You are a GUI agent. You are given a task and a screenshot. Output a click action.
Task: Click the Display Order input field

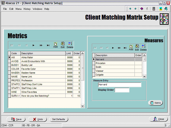pyautogui.click(x=122, y=90)
